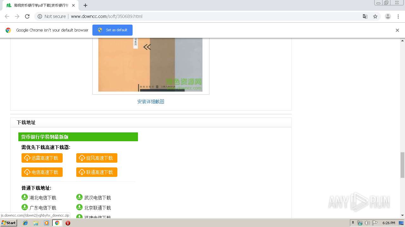This screenshot has height=227, width=405.
Task: Click 联通高速下载 button
Action: click(x=97, y=172)
